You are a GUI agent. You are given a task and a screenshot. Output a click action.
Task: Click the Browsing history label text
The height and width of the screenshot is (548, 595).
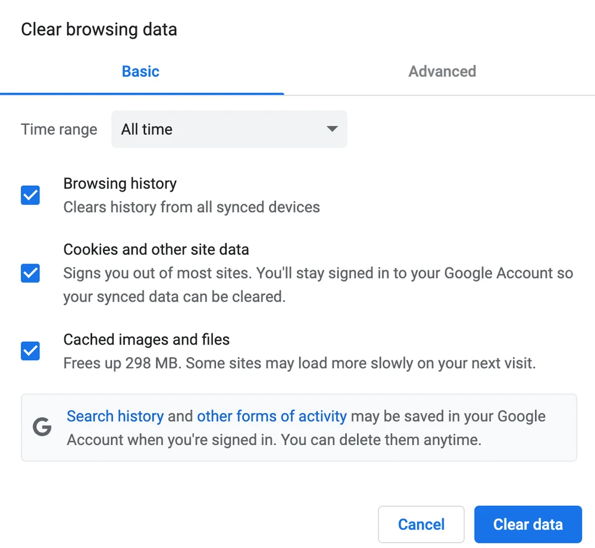(120, 183)
